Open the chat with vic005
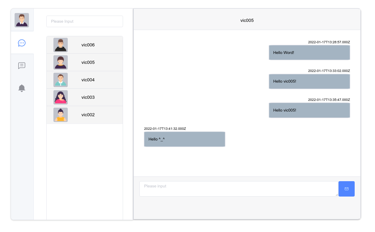 [88, 62]
